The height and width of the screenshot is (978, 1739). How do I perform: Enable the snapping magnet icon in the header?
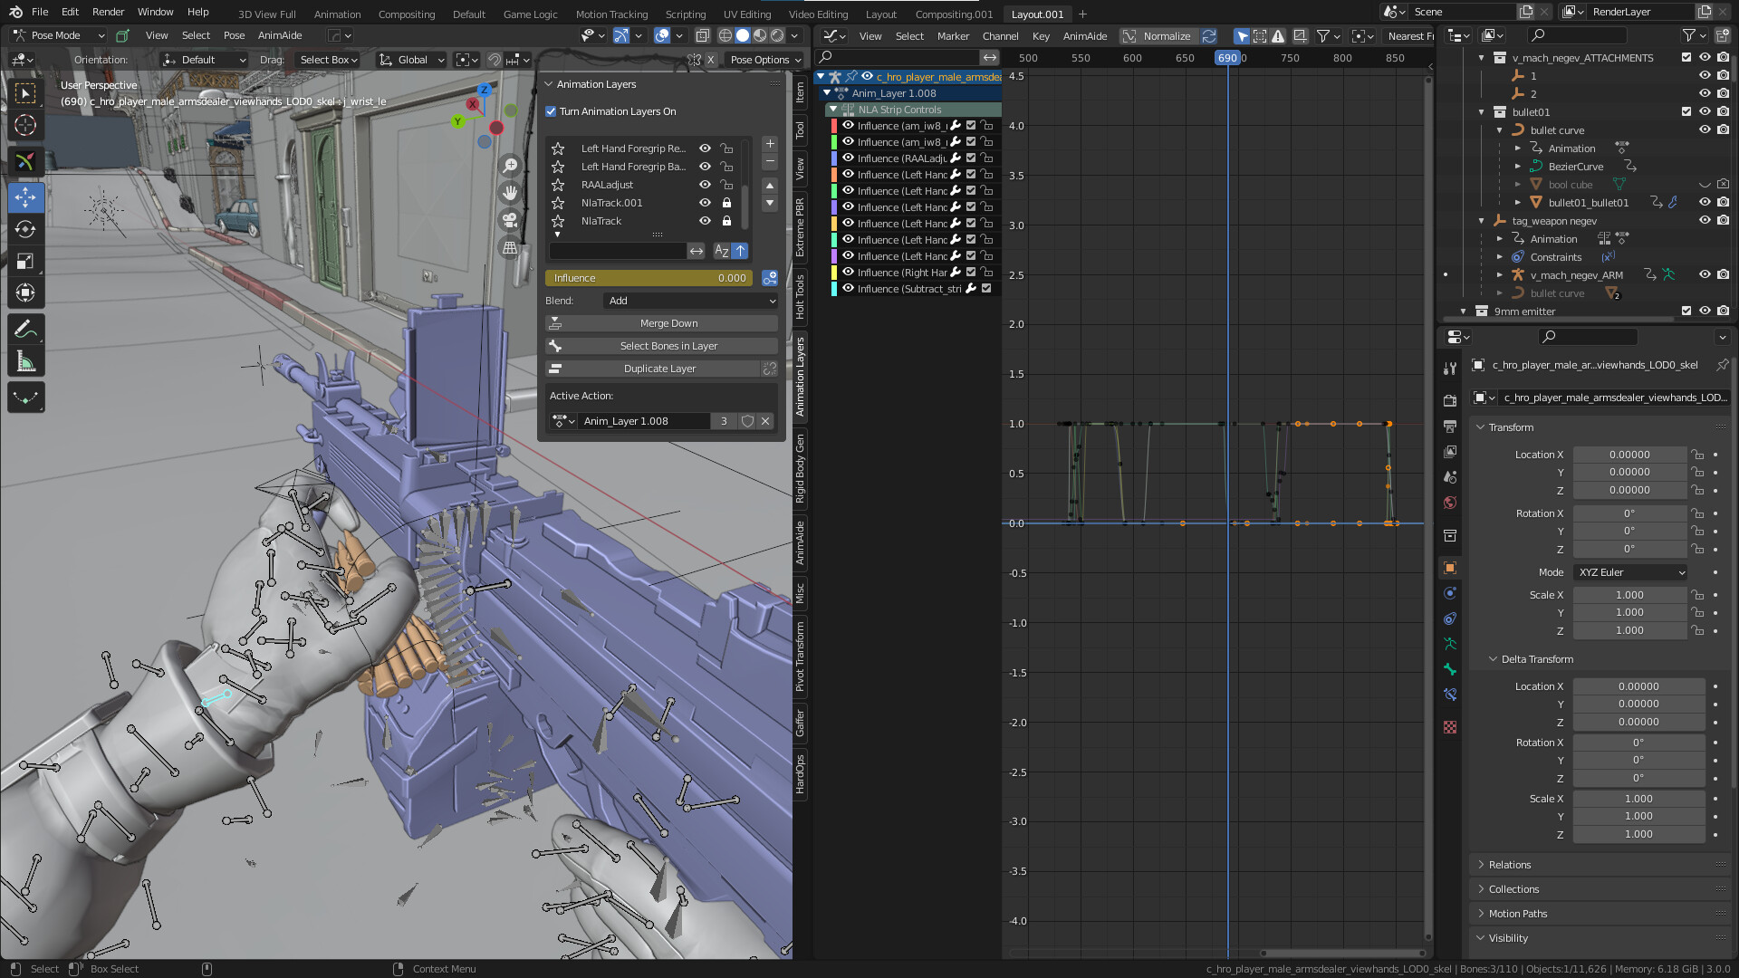coord(495,60)
